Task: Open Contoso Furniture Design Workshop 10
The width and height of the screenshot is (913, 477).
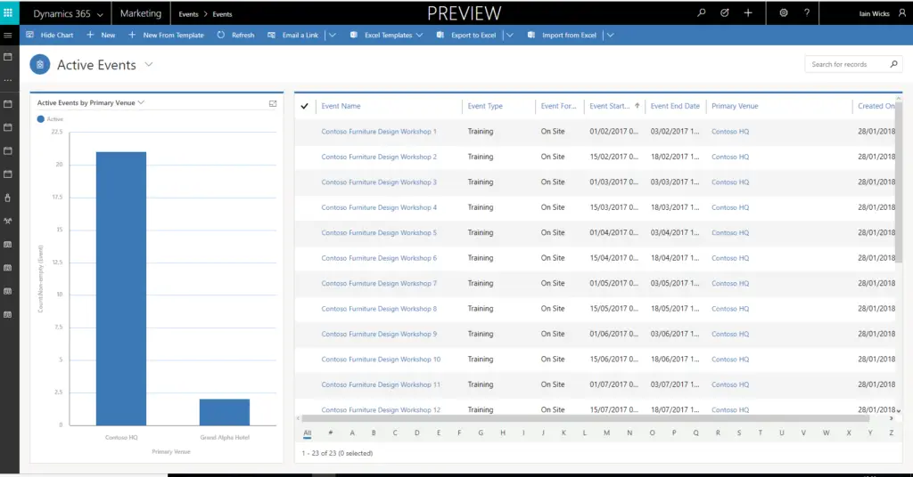Action: point(381,359)
